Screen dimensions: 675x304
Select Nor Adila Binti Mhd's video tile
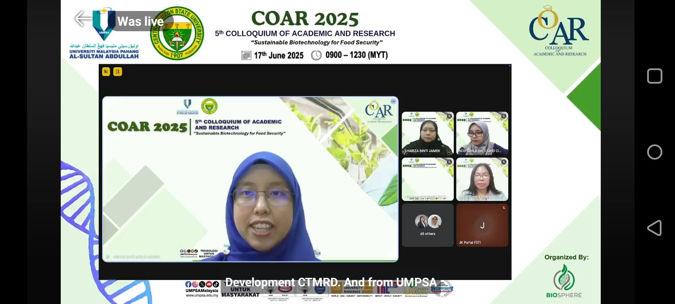482,133
